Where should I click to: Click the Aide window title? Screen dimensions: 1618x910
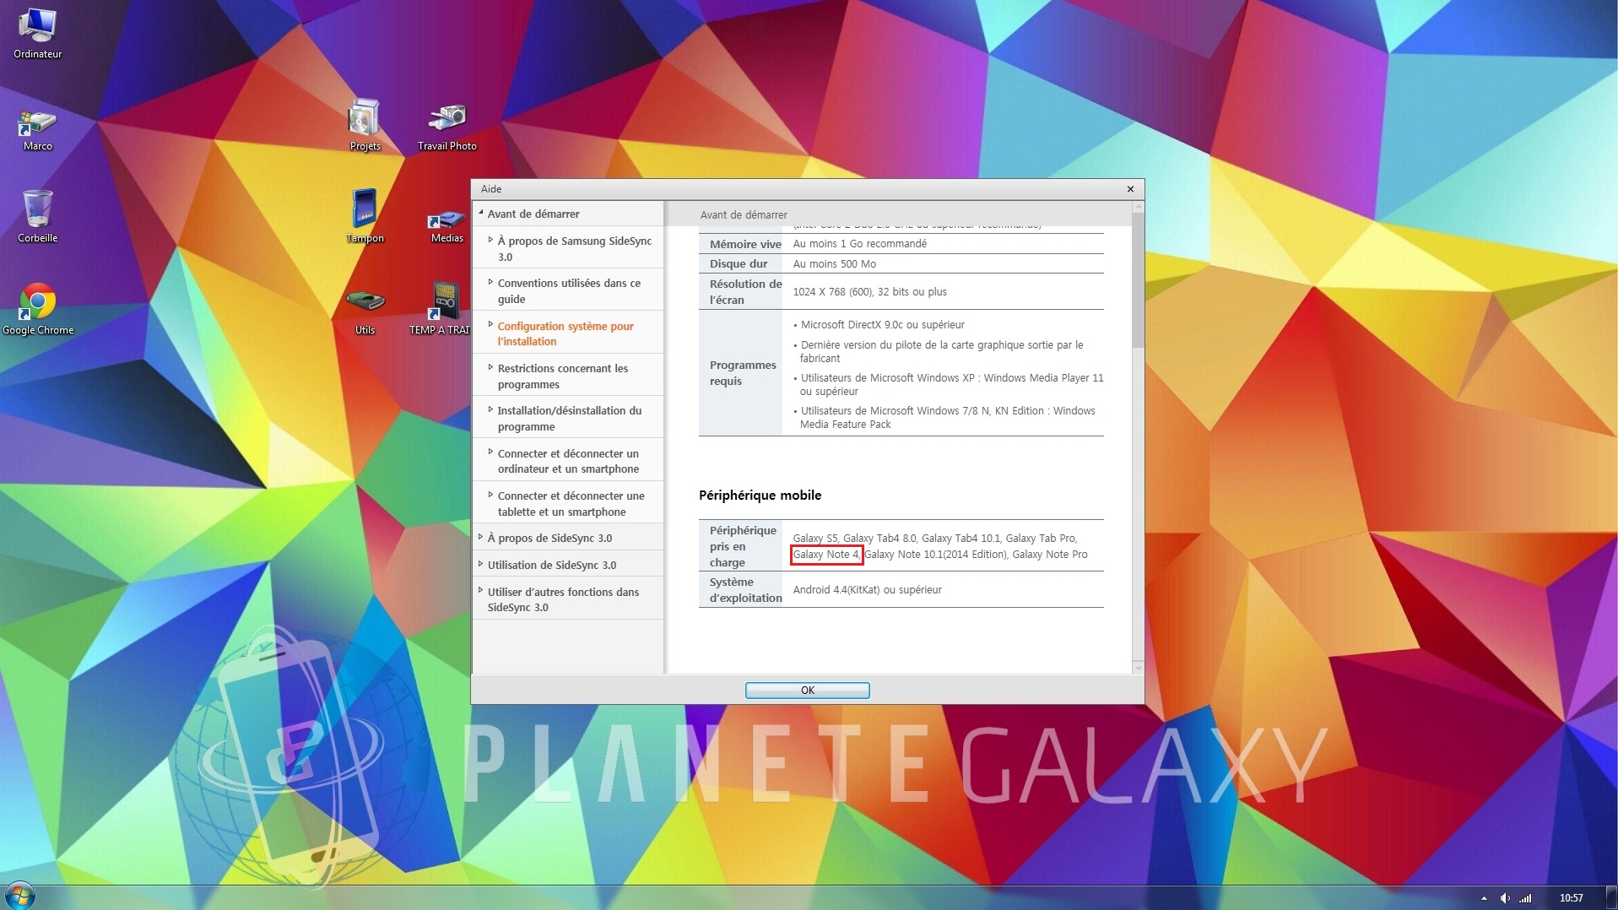[x=491, y=189]
